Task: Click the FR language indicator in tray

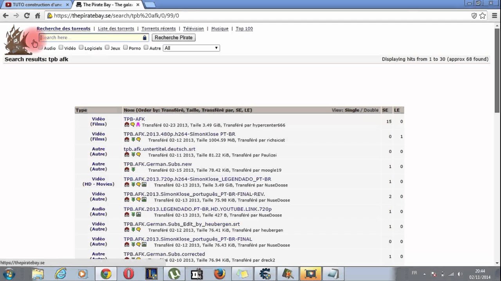Action: pyautogui.click(x=414, y=273)
